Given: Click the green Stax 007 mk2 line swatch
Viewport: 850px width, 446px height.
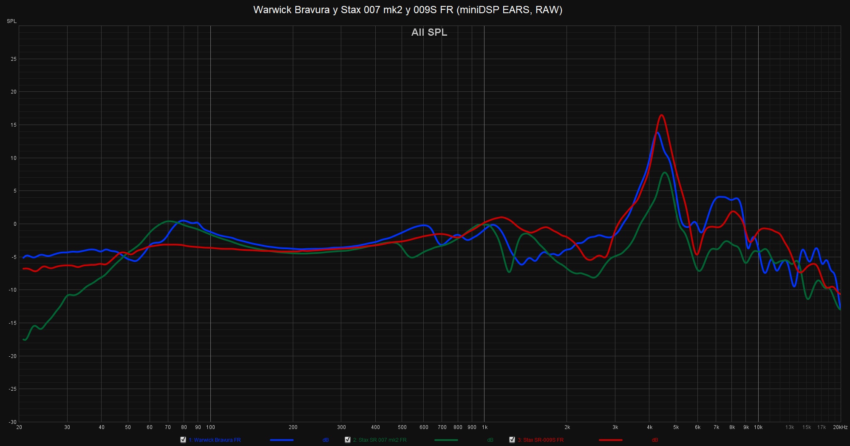Looking at the screenshot, I should tap(446, 440).
